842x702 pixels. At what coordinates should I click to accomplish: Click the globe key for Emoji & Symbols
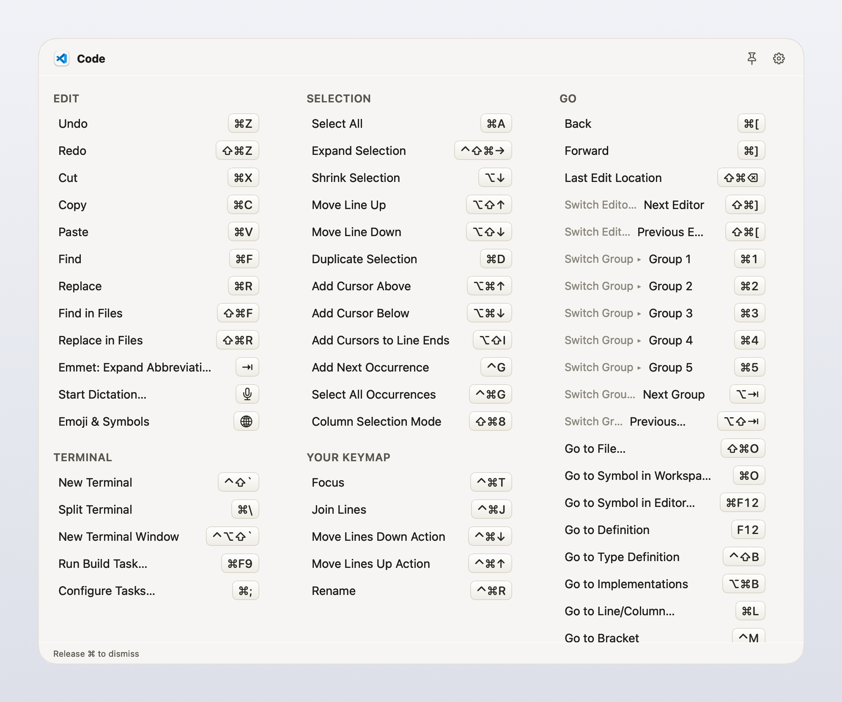coord(246,421)
